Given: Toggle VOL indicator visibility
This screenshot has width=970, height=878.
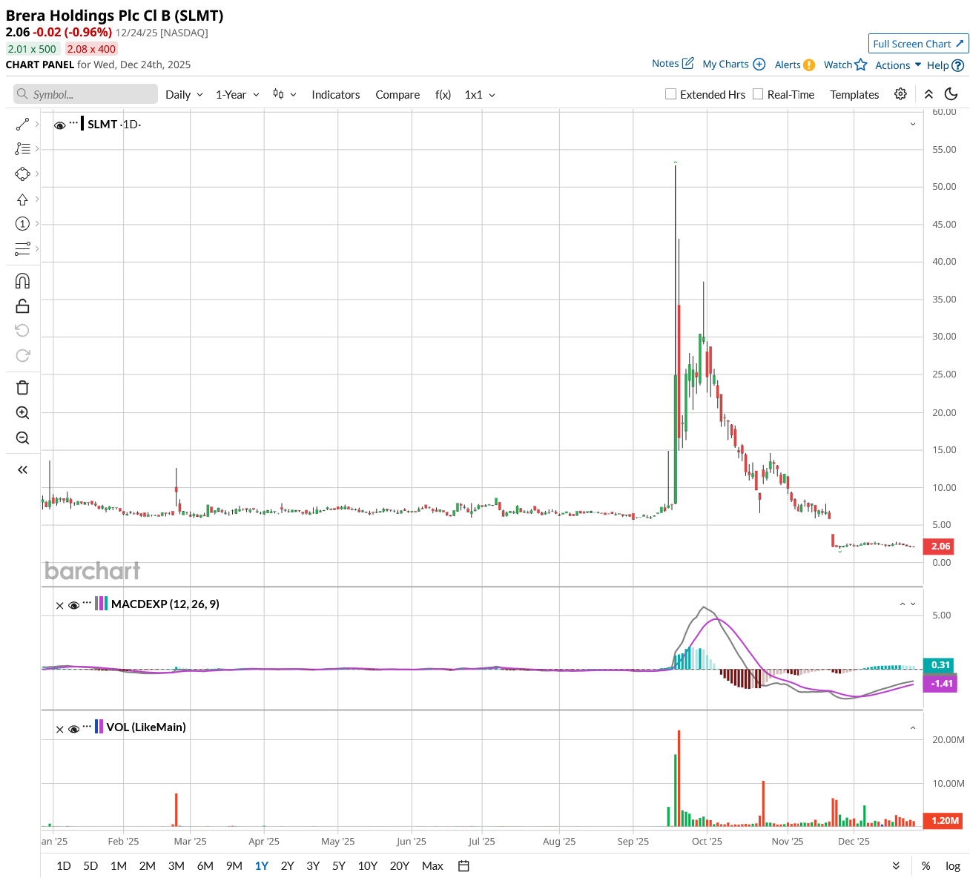Looking at the screenshot, I should 73,729.
